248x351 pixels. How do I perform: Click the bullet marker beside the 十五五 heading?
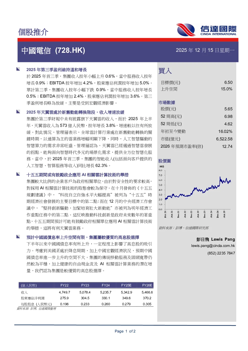pyautogui.click(x=18, y=174)
